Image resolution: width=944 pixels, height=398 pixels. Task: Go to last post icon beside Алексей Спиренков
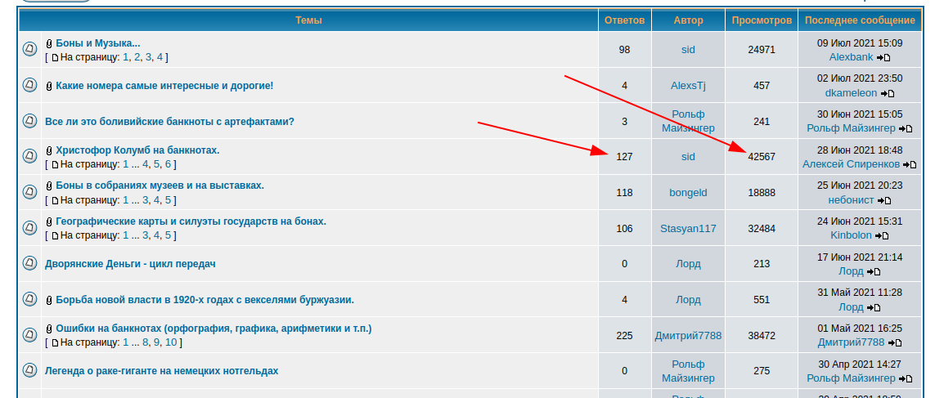(910, 165)
